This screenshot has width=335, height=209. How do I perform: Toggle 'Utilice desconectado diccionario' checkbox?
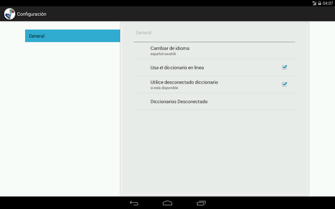point(284,84)
